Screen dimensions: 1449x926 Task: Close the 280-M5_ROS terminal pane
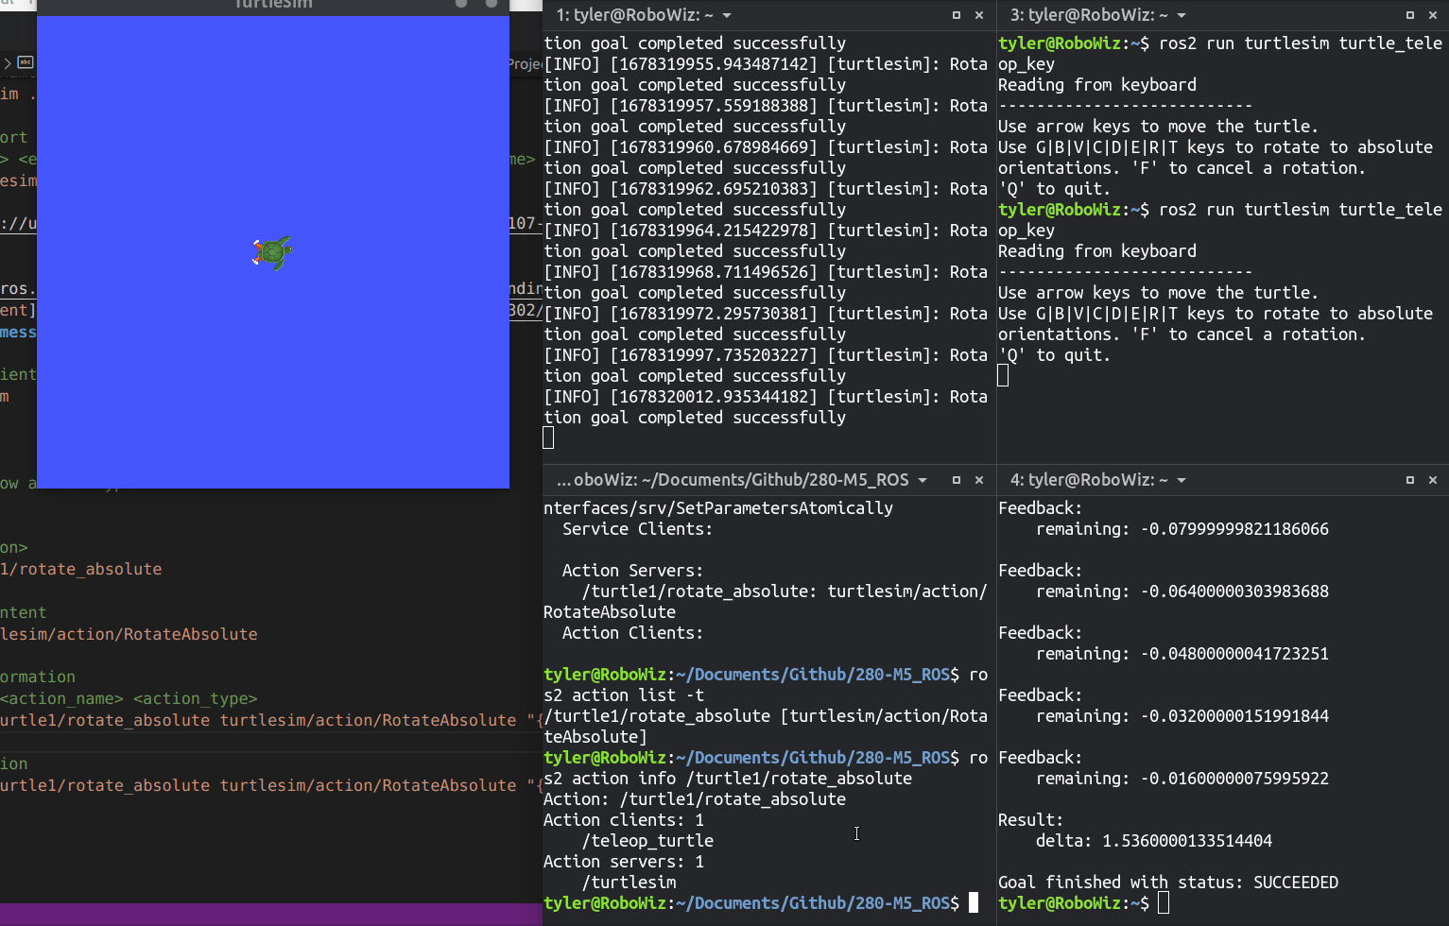[979, 480]
